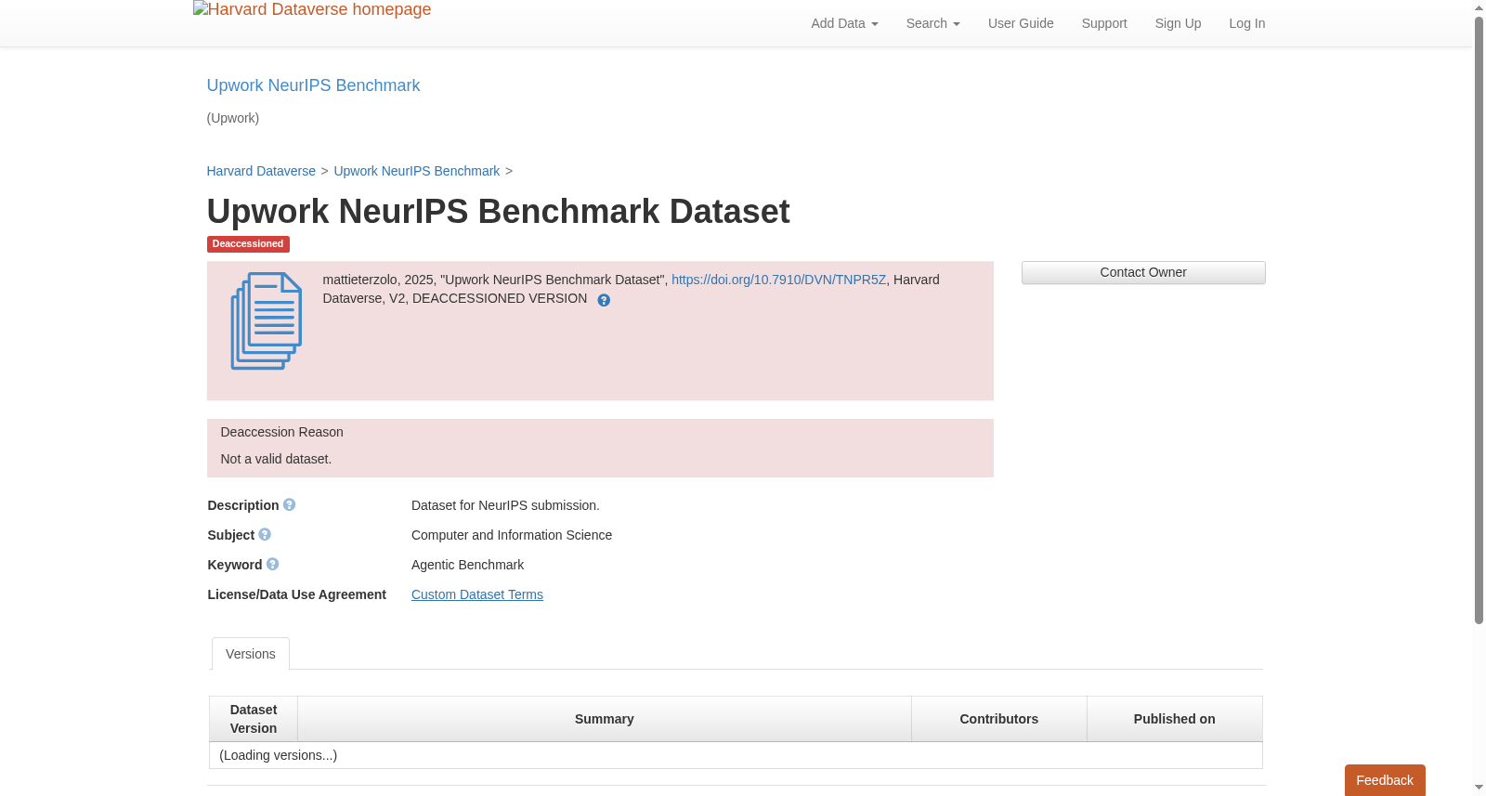Click the Summary column header

click(605, 719)
